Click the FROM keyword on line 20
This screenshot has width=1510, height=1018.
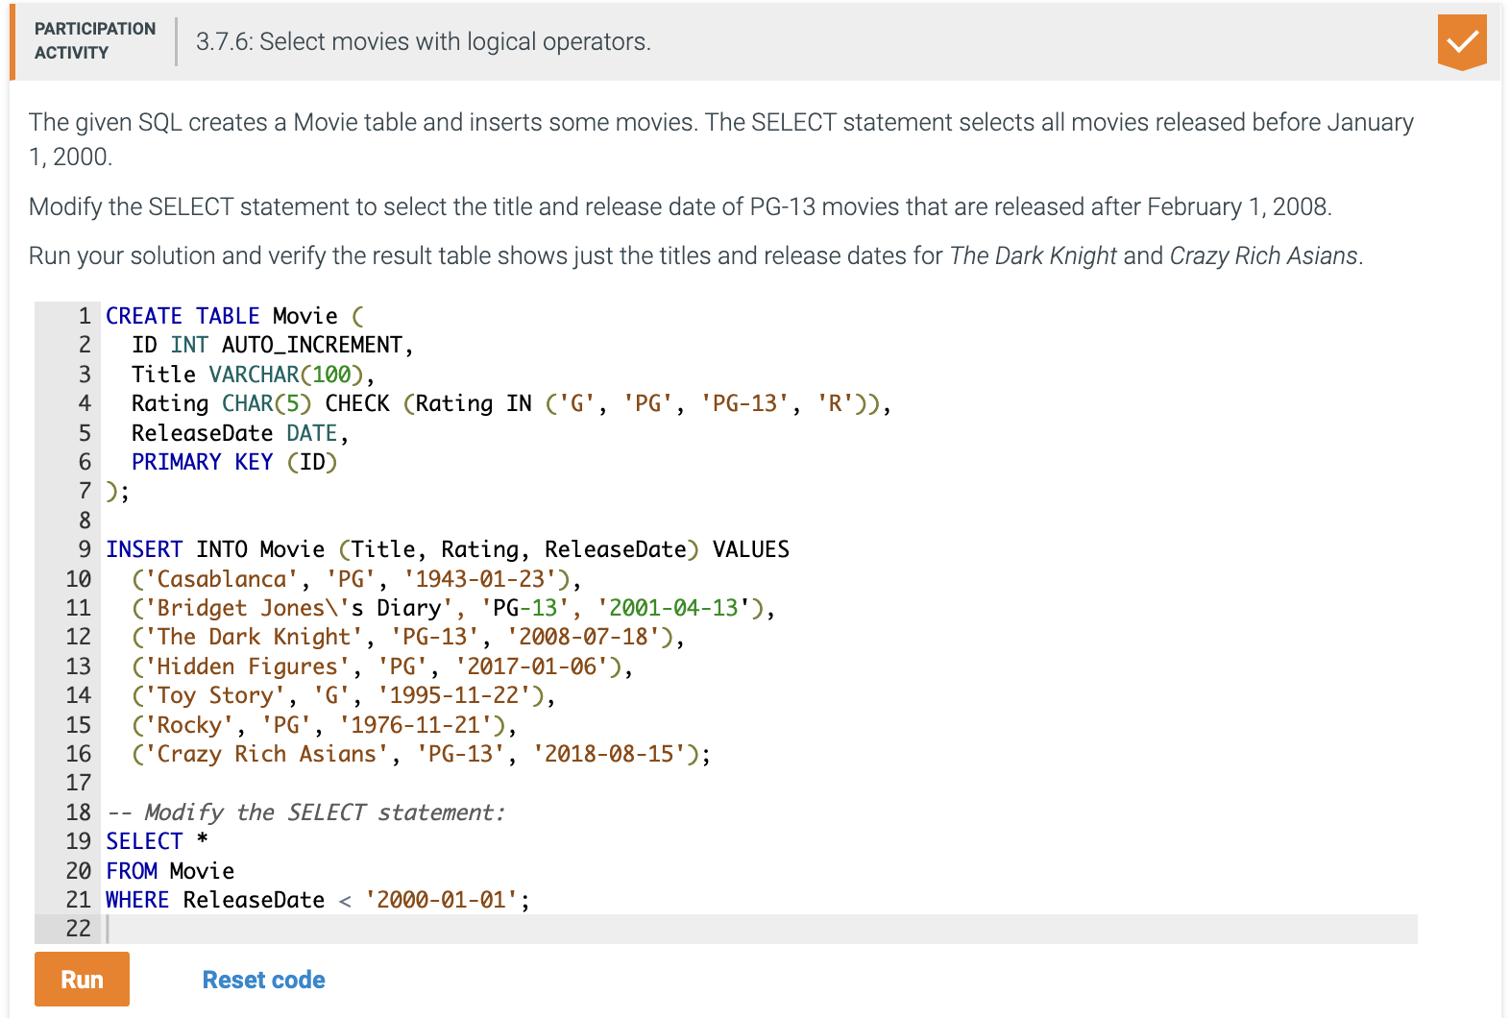[x=132, y=871]
